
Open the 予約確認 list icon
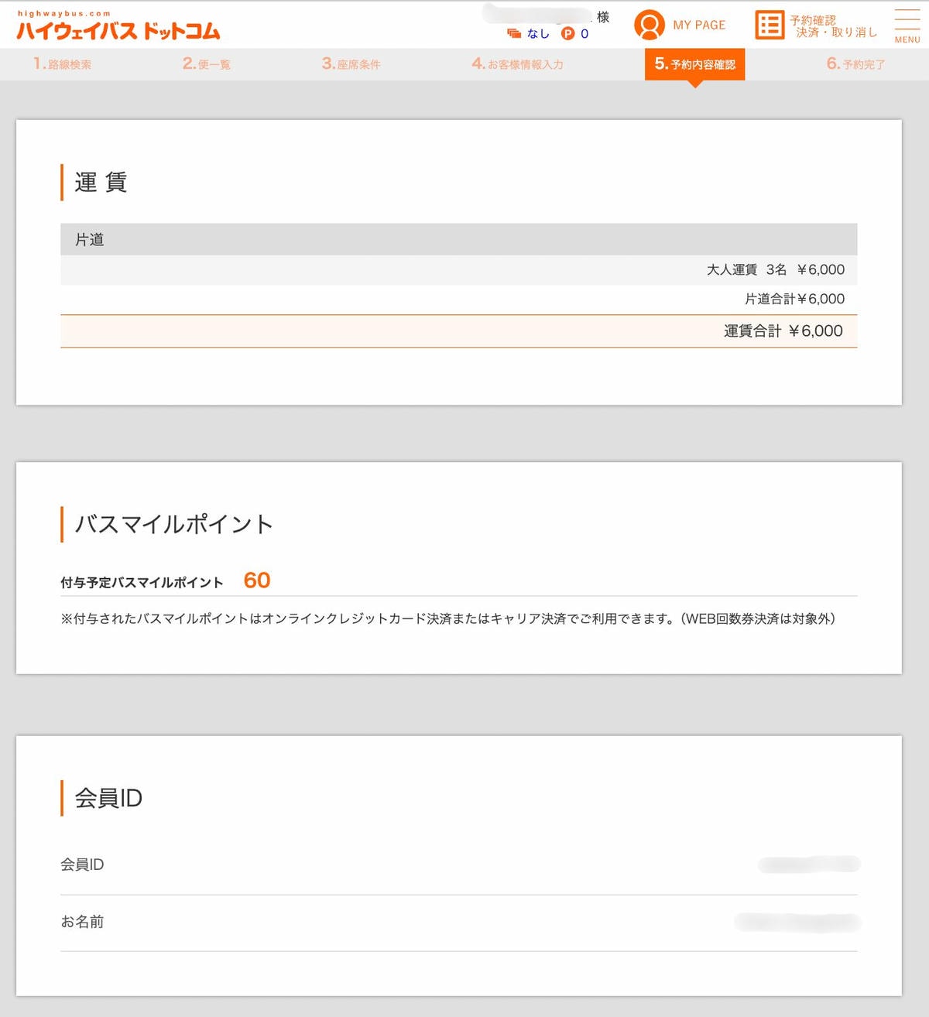(770, 25)
